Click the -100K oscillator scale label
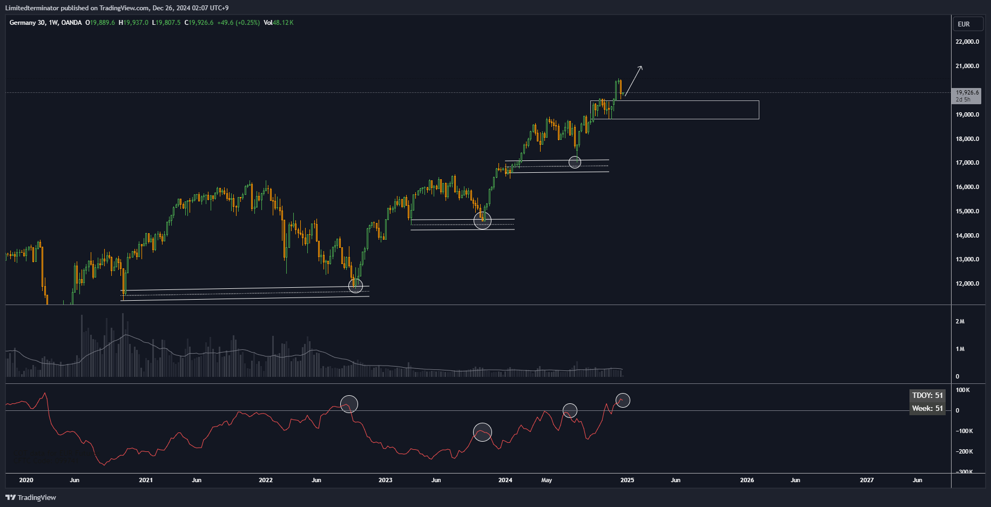The width and height of the screenshot is (991, 507). click(964, 431)
